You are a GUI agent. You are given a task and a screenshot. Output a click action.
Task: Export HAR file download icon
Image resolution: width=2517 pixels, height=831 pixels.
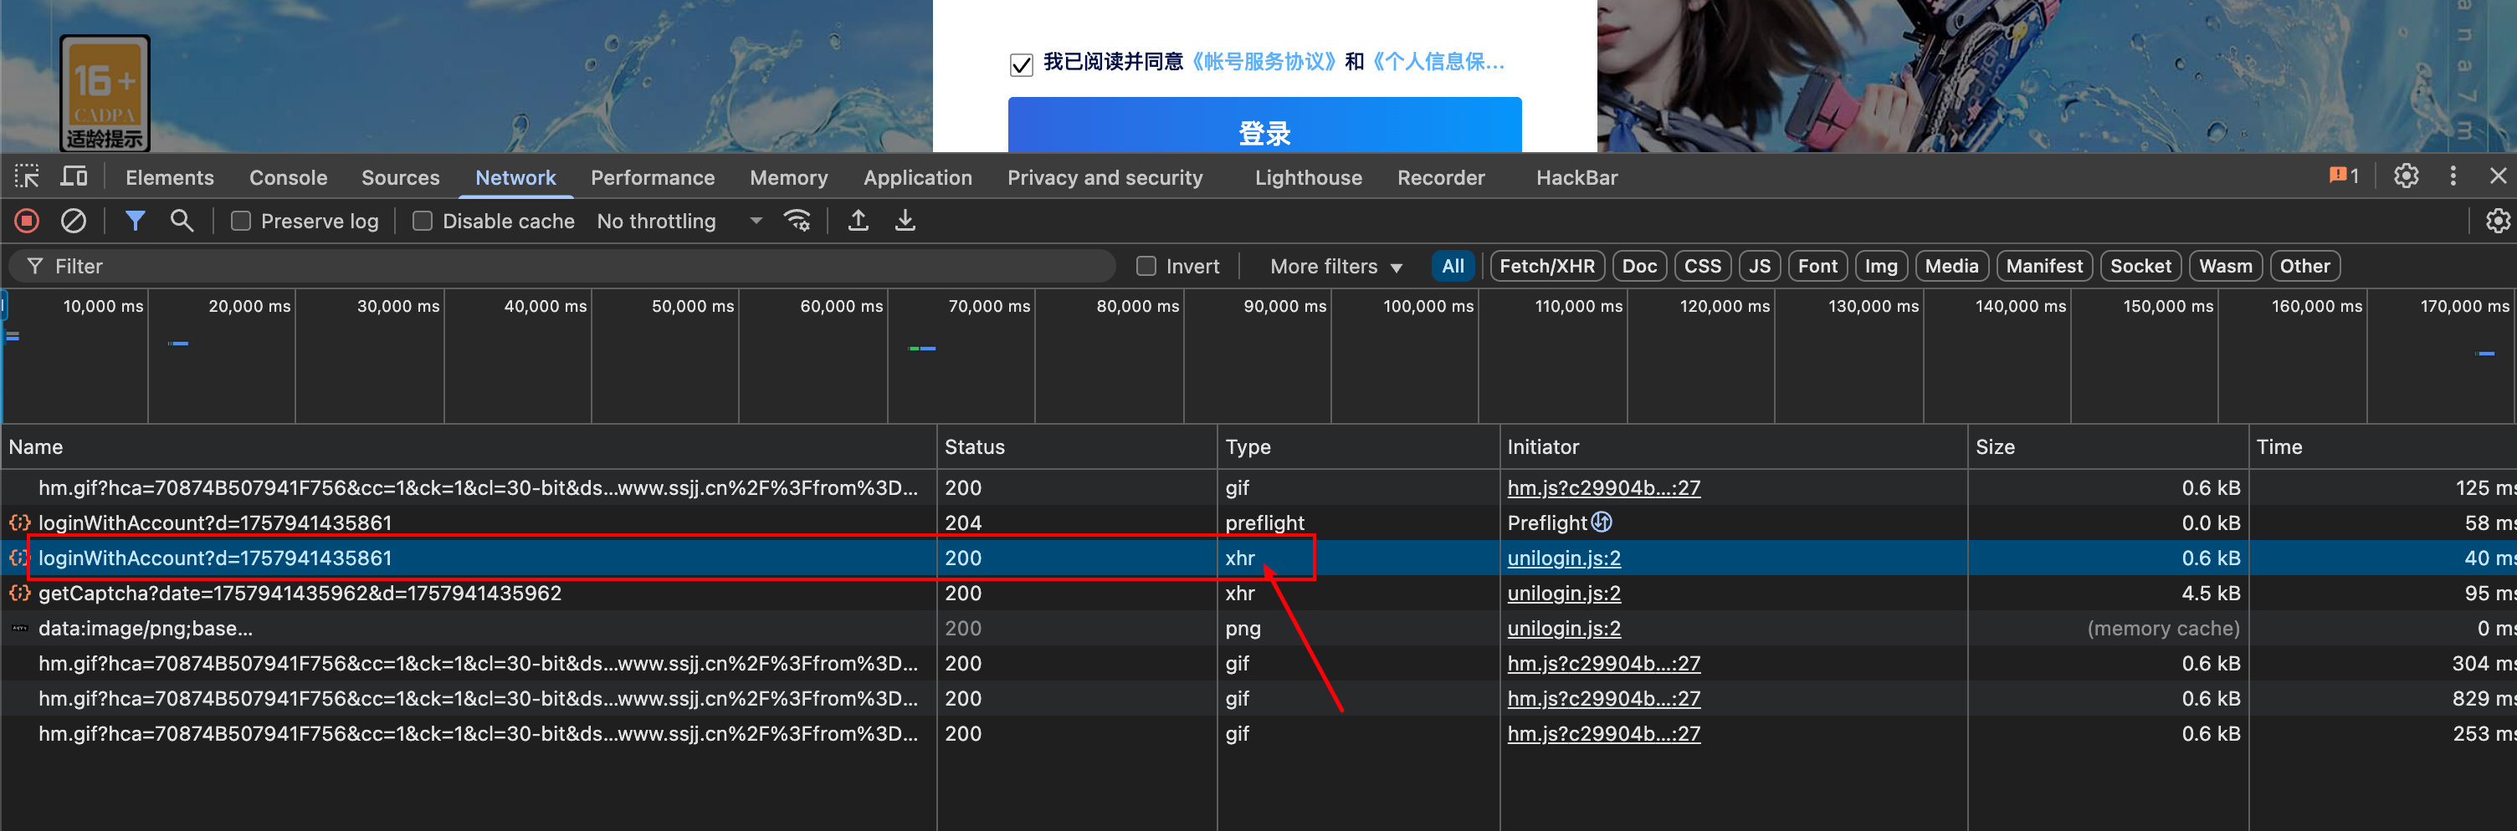point(905,221)
